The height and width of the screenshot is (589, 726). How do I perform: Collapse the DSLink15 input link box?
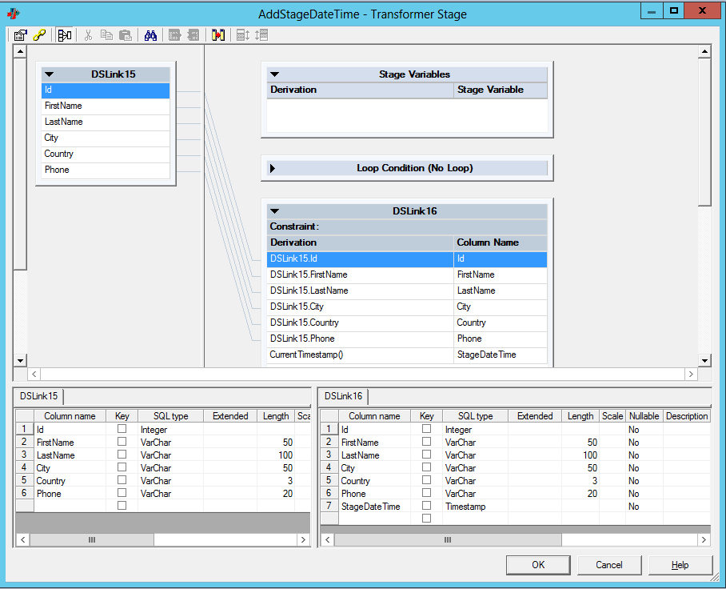49,74
